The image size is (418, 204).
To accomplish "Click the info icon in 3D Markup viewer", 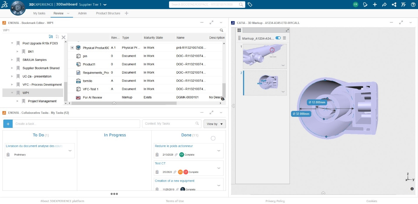I will click(412, 189).
